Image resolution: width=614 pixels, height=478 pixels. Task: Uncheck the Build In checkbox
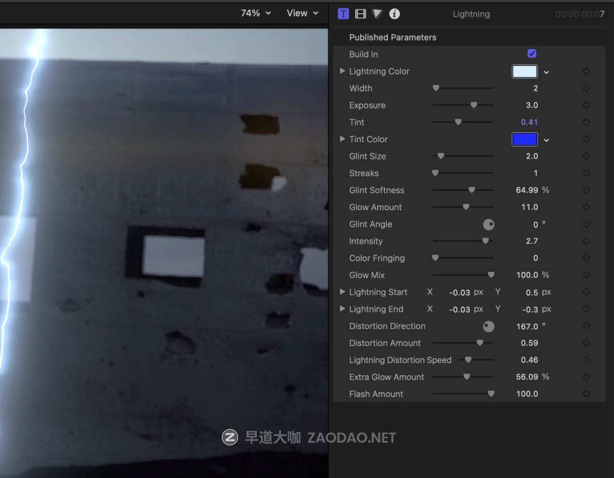point(532,54)
